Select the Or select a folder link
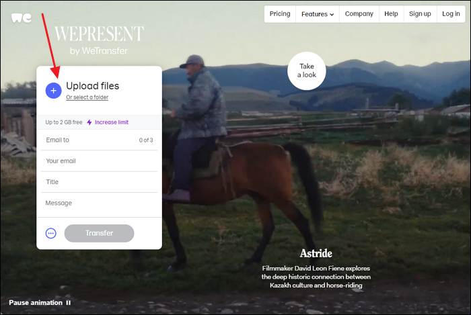The image size is (471, 315). click(x=87, y=97)
